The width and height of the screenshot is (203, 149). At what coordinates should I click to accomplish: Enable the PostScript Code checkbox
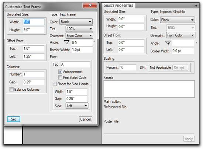point(60,77)
